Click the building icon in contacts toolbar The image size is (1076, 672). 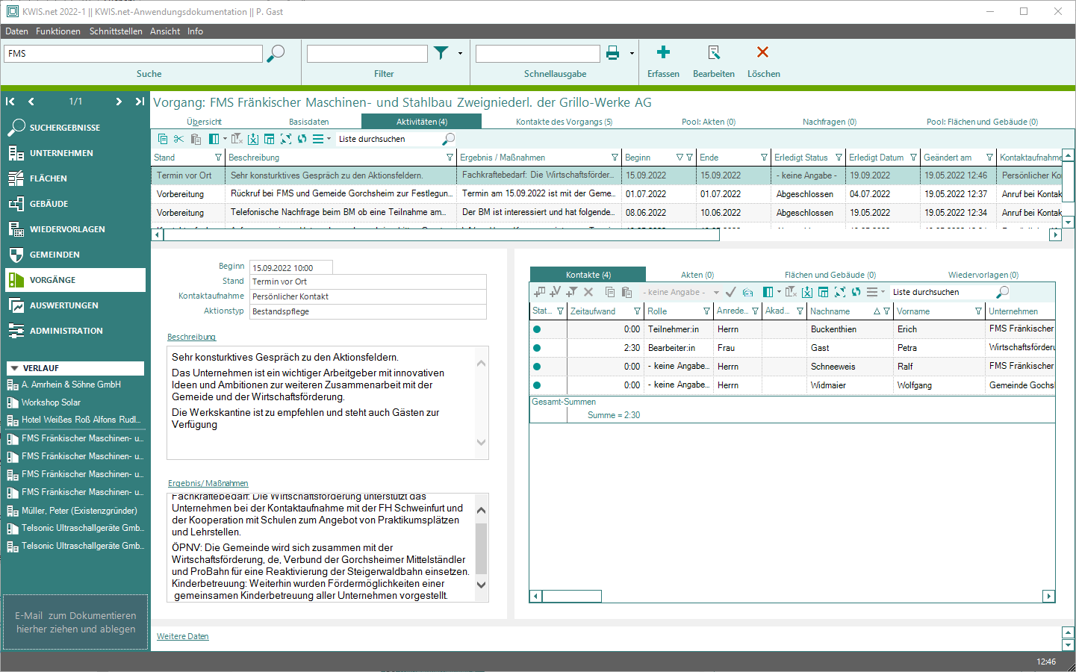(747, 292)
